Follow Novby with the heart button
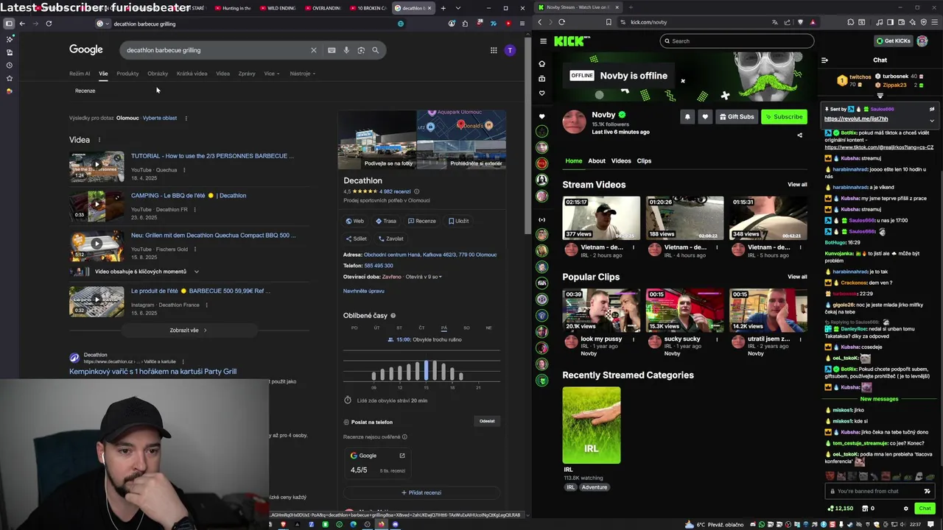This screenshot has width=943, height=530. click(705, 116)
